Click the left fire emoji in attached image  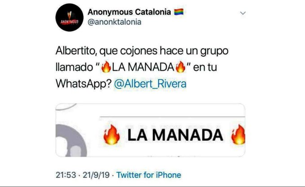coord(111,134)
